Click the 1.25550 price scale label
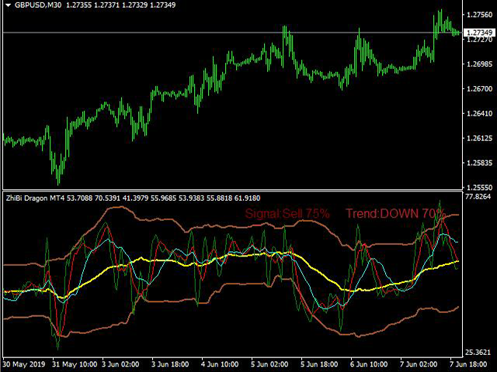 [x=478, y=188]
